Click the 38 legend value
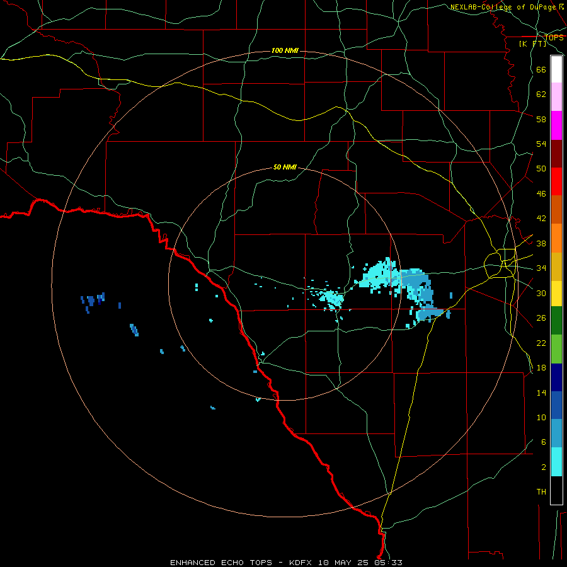This screenshot has height=567, width=567. coord(541,243)
